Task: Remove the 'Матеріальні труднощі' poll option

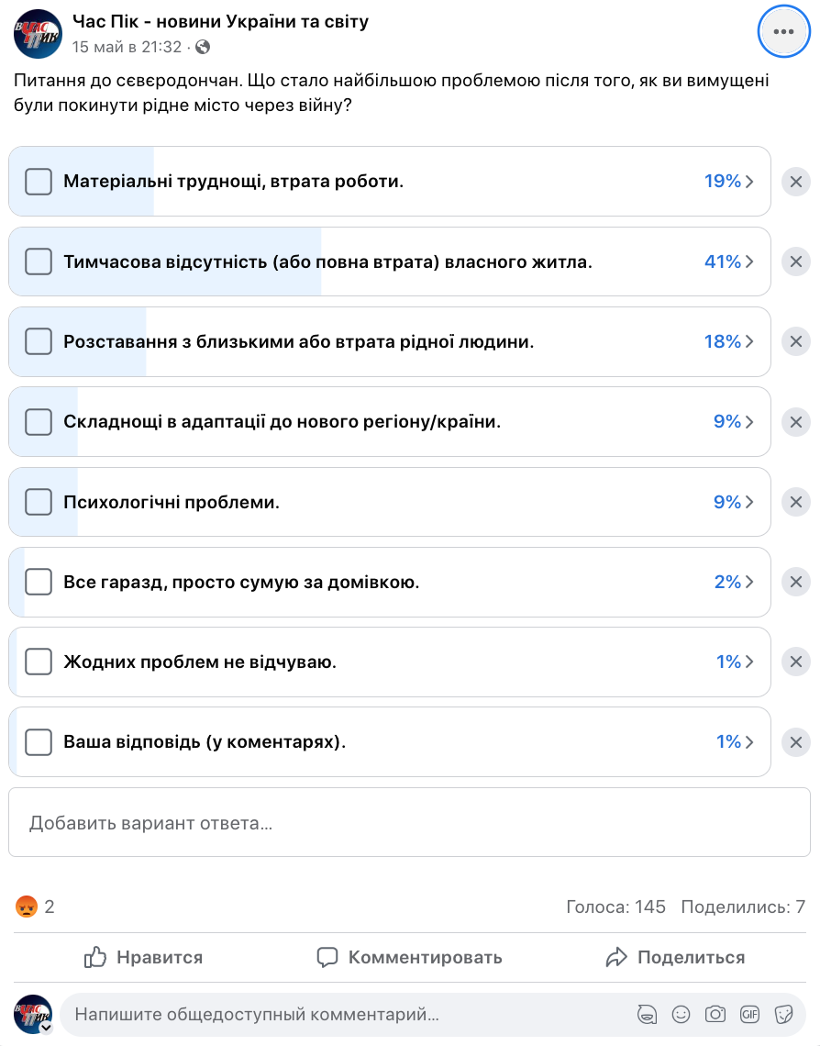Action: pos(795,182)
